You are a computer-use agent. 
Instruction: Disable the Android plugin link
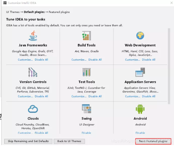point(140,133)
